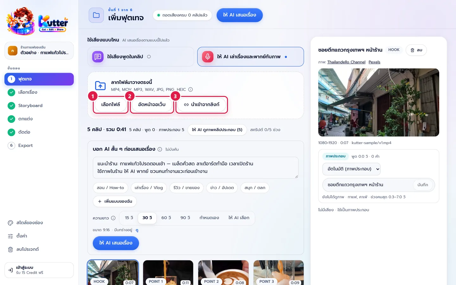This screenshot has width=456, height=285.
Task: Click the folder icon beside เพิ่มฟุตเทจ heading
Action: pyautogui.click(x=96, y=15)
